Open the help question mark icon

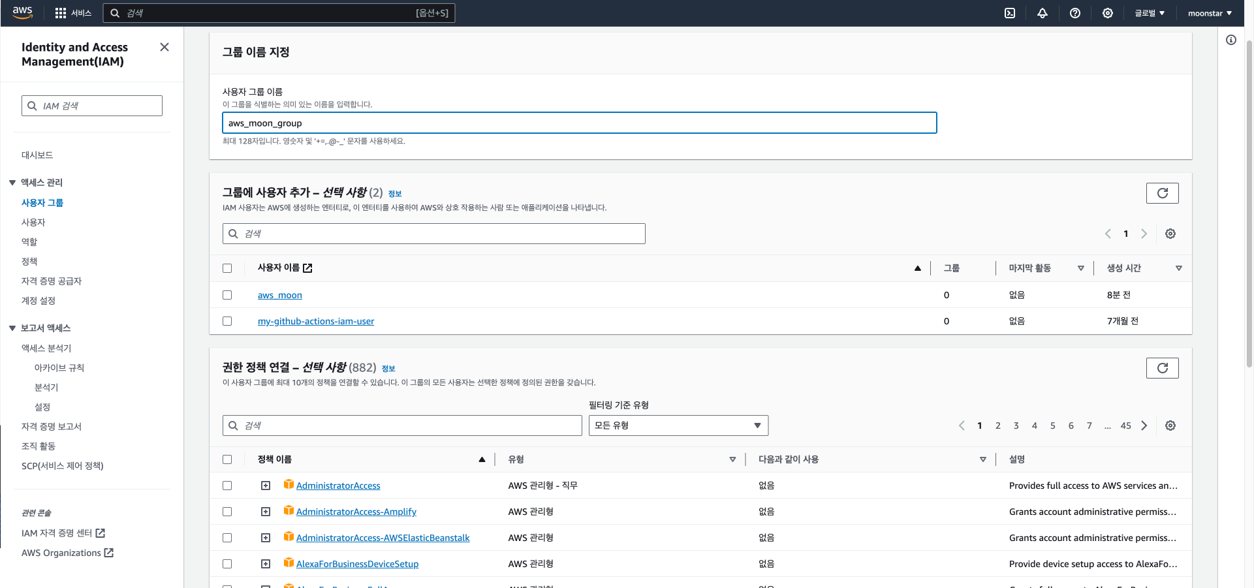click(x=1075, y=13)
